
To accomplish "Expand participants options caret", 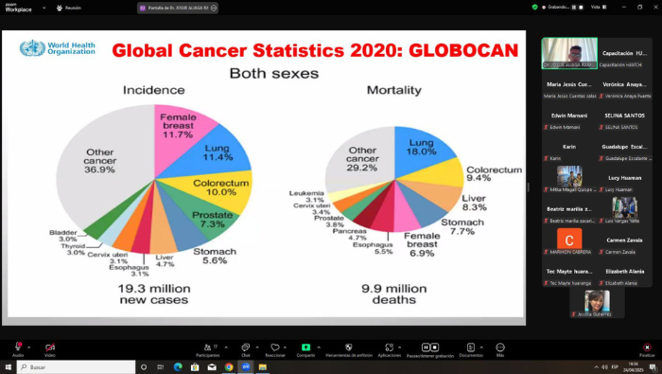I will (226, 347).
